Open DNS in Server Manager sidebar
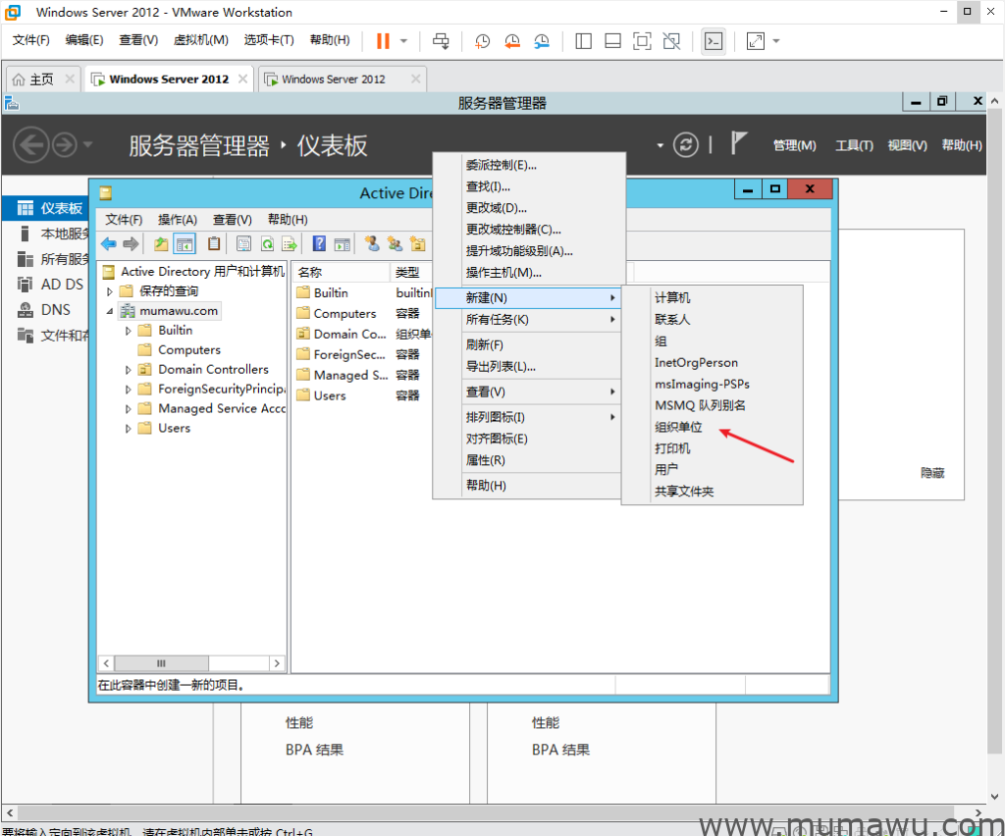 (x=56, y=310)
